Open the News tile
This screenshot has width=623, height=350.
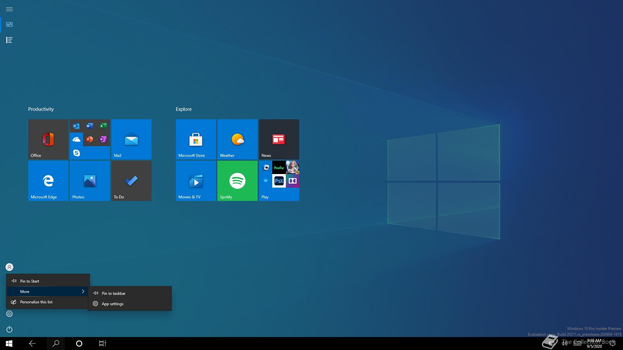coord(279,139)
